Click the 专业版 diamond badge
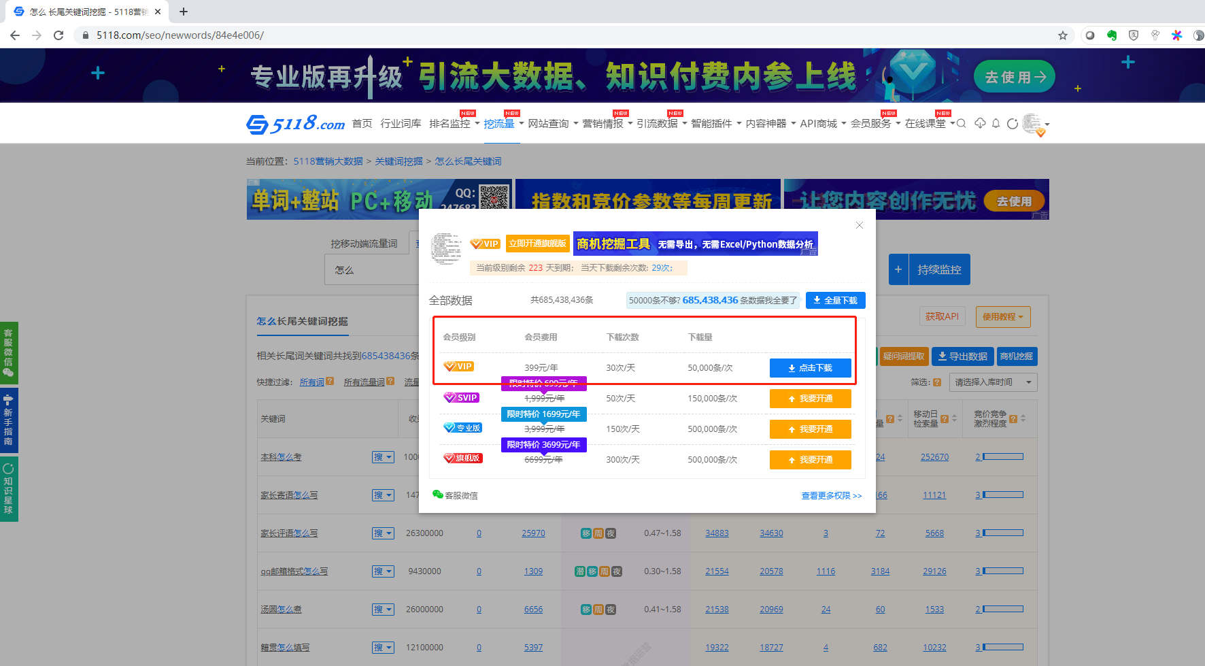The image size is (1205, 666). pos(462,428)
